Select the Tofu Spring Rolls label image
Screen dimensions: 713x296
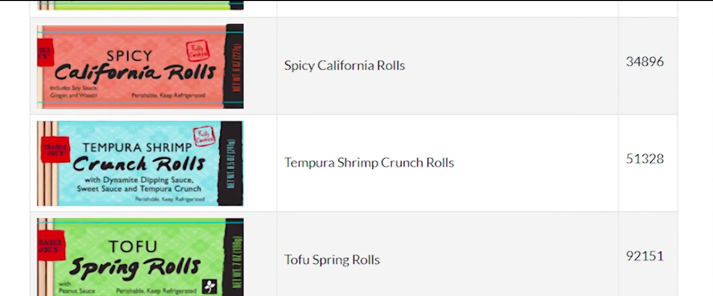(140, 257)
